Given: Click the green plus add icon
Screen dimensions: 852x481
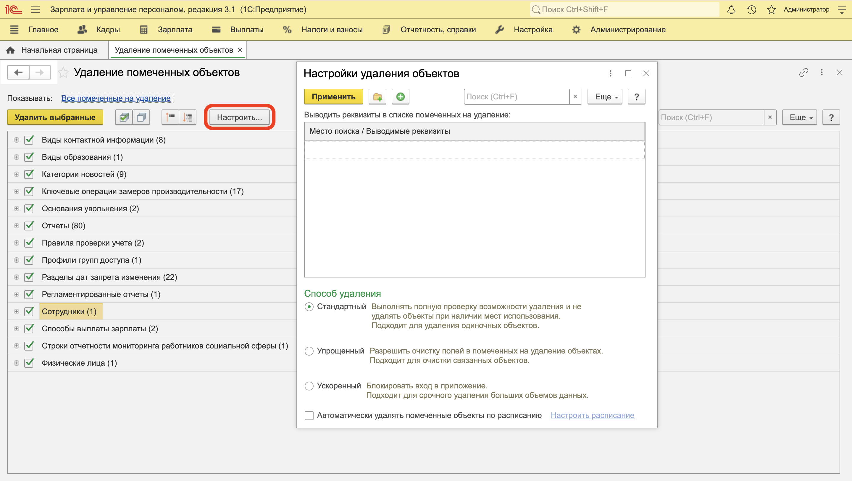Looking at the screenshot, I should tap(400, 97).
